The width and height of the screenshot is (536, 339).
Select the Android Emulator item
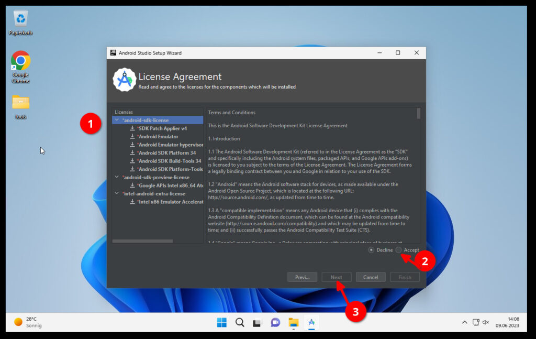coord(158,136)
